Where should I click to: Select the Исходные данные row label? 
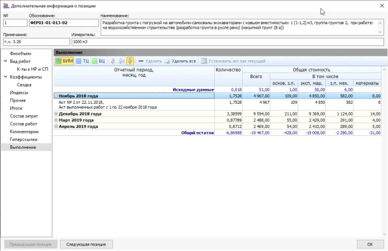pyautogui.click(x=193, y=89)
